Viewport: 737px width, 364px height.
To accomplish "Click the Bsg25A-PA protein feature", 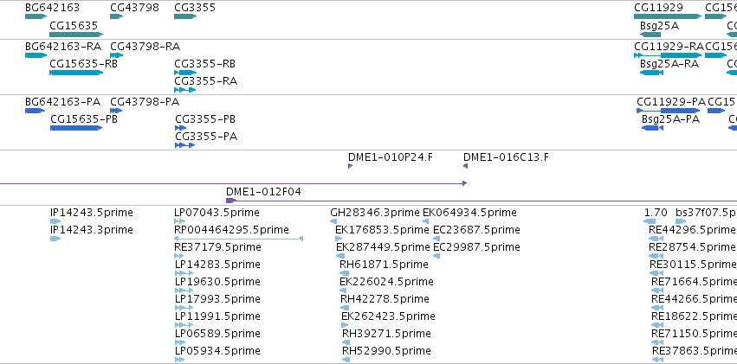I will coord(652,128).
